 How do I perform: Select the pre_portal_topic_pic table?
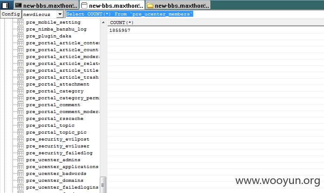click(56, 132)
